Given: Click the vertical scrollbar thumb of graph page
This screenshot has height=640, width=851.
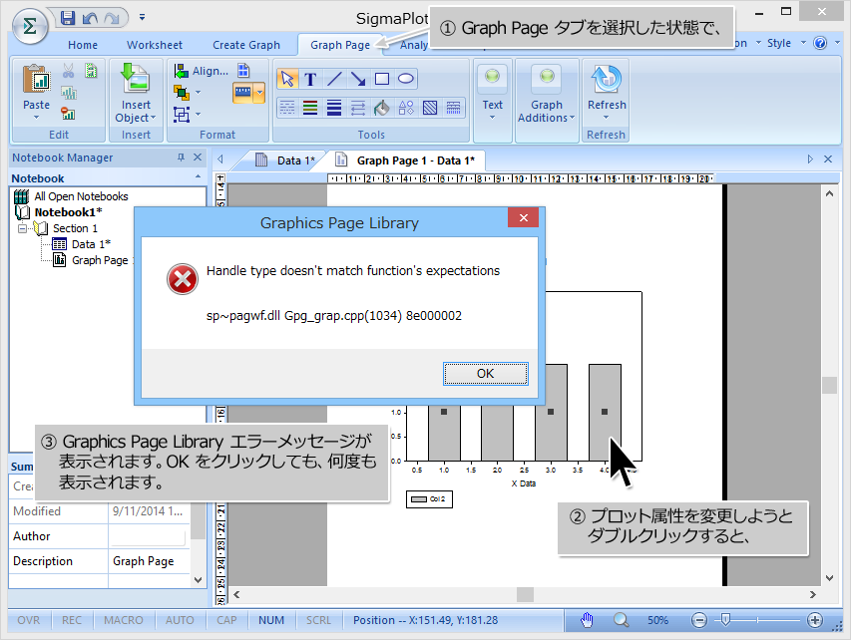Looking at the screenshot, I should coord(829,385).
